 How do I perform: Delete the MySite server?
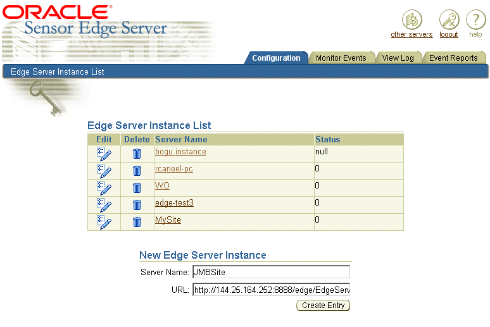137,223
